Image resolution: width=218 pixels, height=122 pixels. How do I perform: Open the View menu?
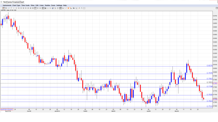click(33, 5)
